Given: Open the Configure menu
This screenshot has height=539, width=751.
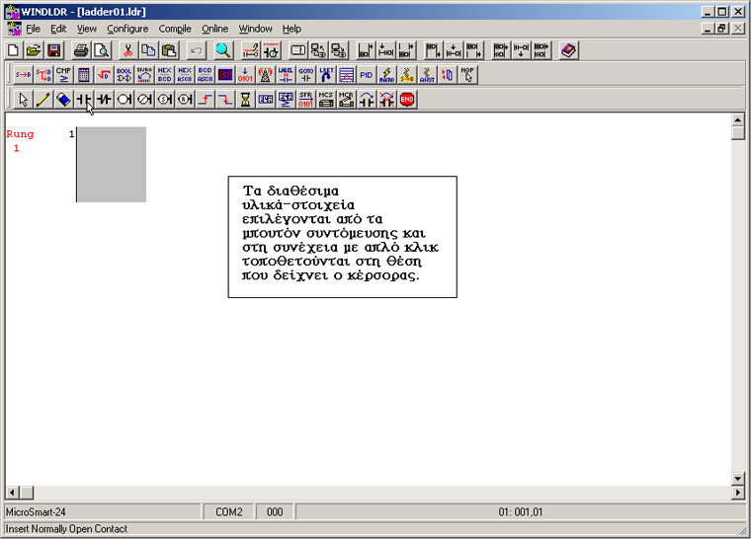Looking at the screenshot, I should click(127, 29).
